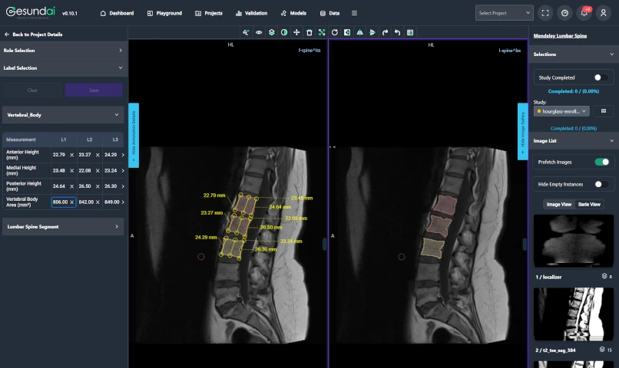The width and height of the screenshot is (619, 368).
Task: Open the Projects menu
Action: (209, 13)
